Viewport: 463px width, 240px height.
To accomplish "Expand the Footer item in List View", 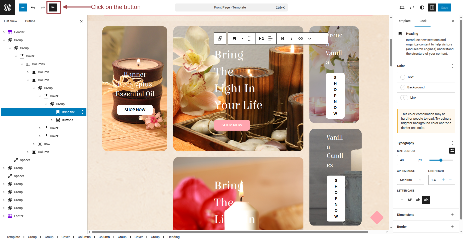I will [x=4, y=216].
